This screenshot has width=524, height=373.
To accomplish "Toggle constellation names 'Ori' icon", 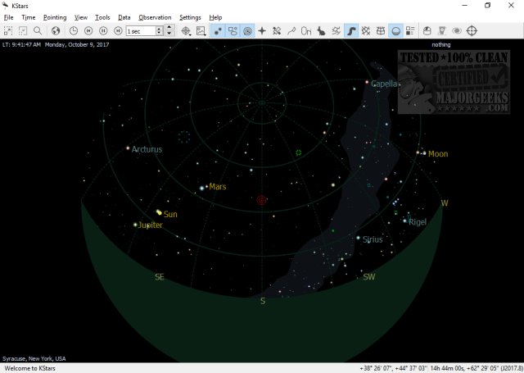I will pyautogui.click(x=306, y=30).
